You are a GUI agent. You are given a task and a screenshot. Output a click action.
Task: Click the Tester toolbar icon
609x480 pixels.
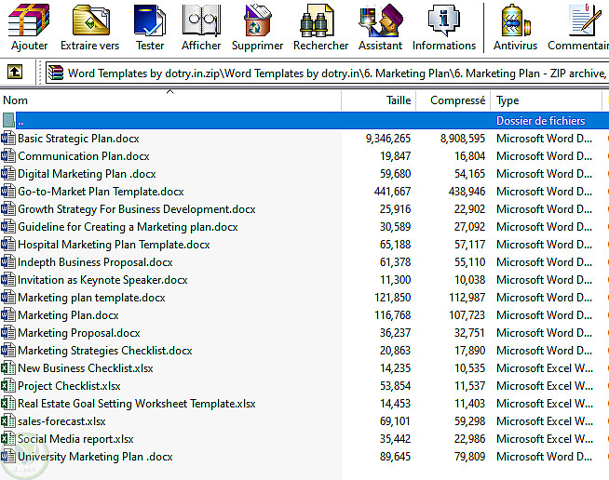pos(150,20)
